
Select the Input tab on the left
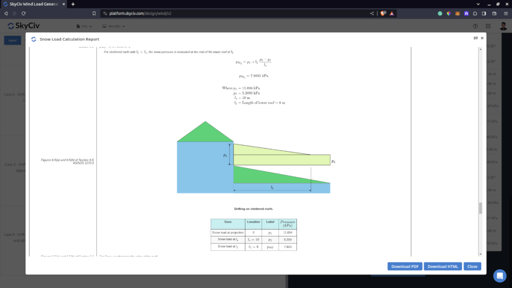(x=12, y=40)
